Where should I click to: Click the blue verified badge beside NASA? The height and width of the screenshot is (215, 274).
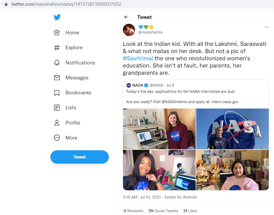pos(146,85)
